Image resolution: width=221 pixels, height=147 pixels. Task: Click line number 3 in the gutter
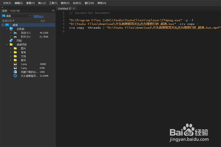click(64, 20)
